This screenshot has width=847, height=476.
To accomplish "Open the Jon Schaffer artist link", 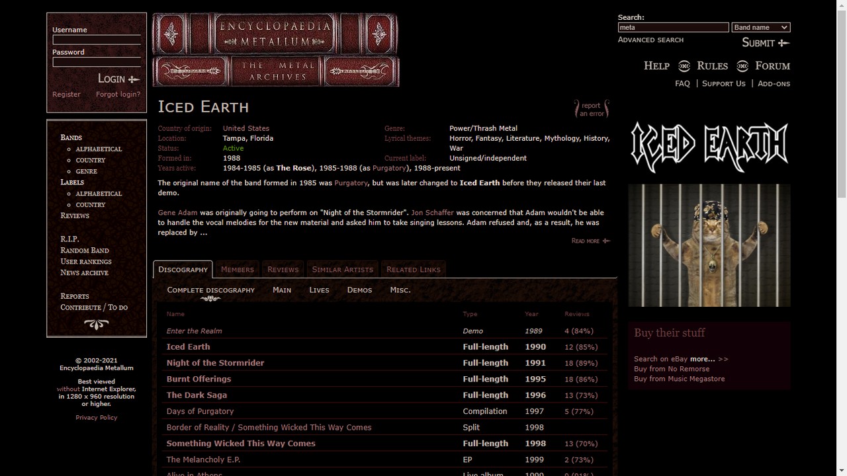I will pyautogui.click(x=432, y=213).
